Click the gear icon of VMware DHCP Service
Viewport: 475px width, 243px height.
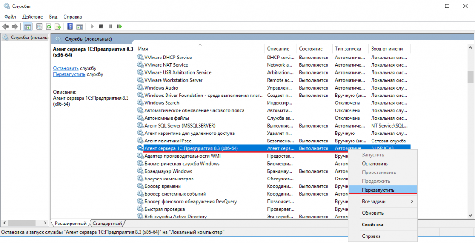tap(140, 57)
